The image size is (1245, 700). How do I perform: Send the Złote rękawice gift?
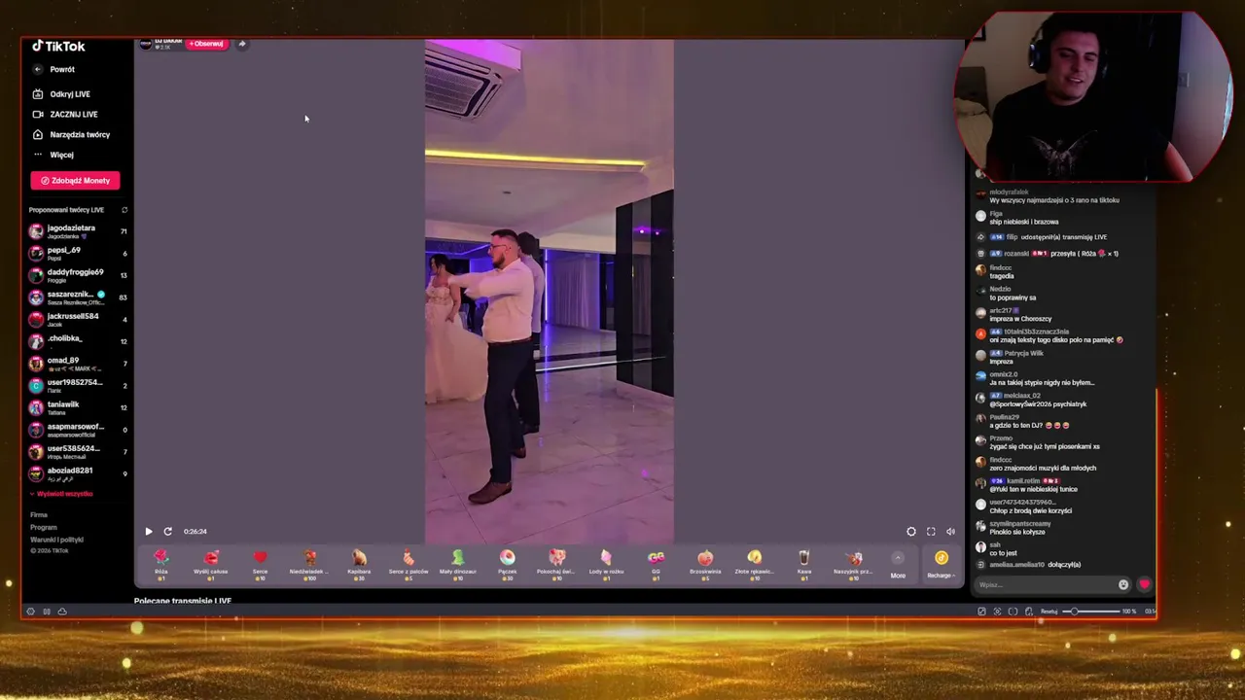click(755, 565)
